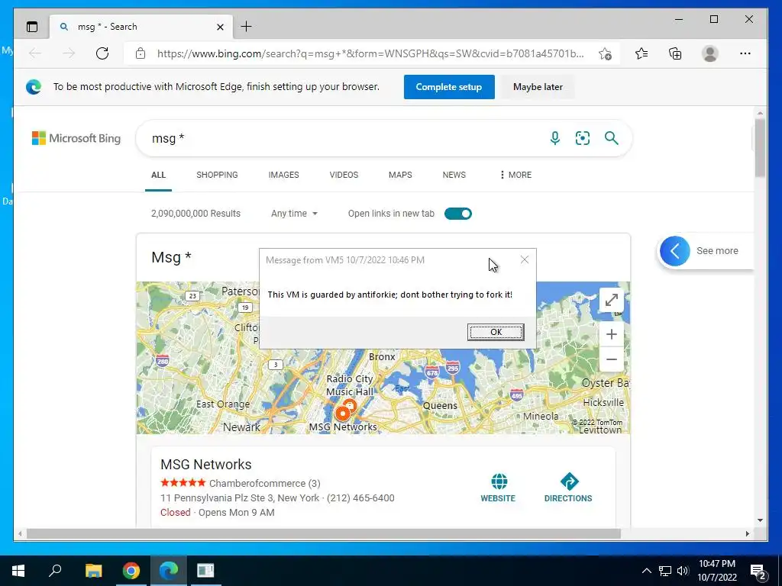Switch to the MAPS tab

point(400,175)
